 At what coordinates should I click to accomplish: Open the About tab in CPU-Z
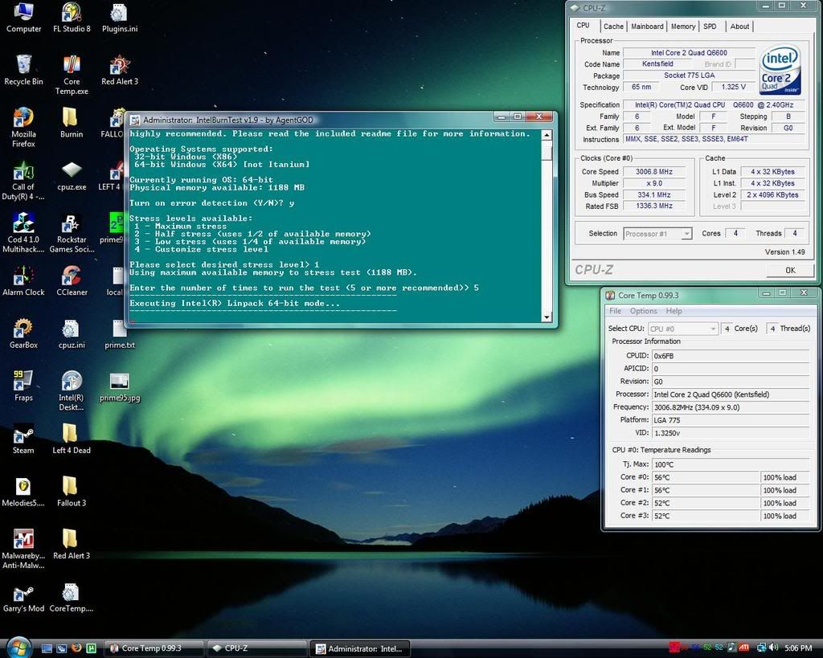click(x=739, y=27)
